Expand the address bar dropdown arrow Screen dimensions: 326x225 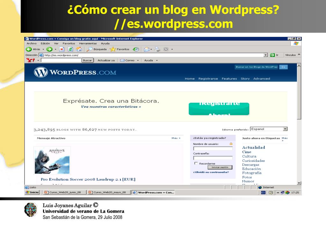coord(266,55)
